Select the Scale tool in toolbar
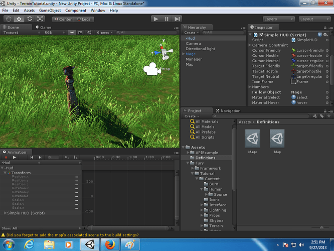Image resolution: width=334 pixels, height=251 pixels. click(x=40, y=19)
